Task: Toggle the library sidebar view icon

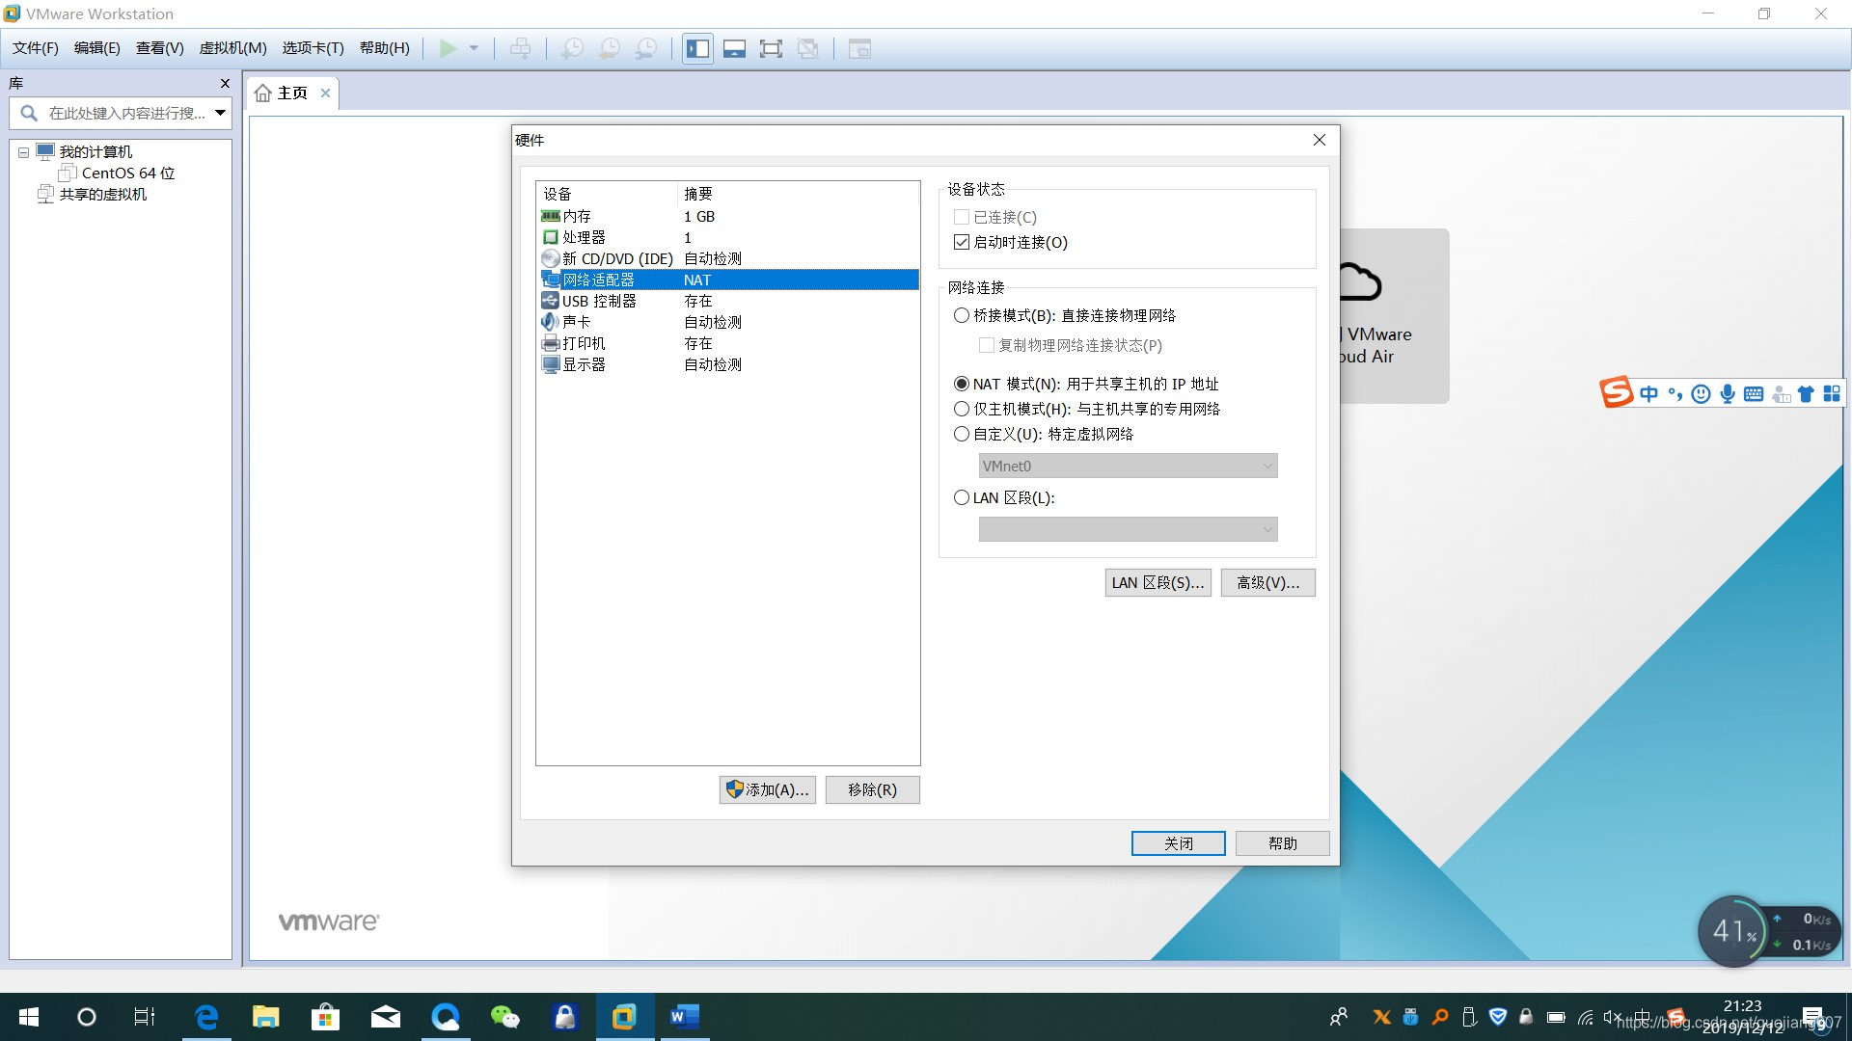Action: click(x=697, y=48)
